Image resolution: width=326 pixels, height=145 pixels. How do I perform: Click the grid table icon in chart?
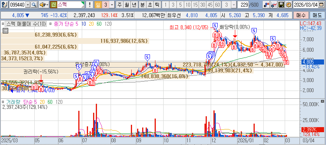tap(5, 31)
